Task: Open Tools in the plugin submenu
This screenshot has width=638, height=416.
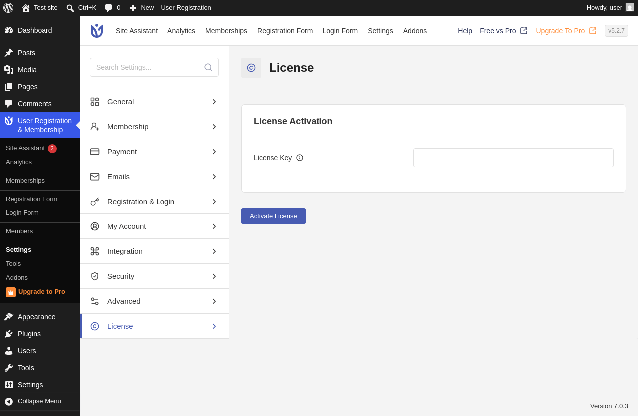Action: [13, 264]
